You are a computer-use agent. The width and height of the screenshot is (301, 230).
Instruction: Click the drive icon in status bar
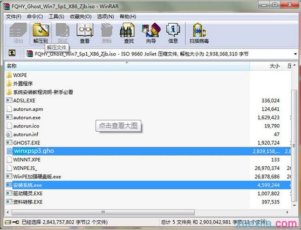[x=8, y=222]
